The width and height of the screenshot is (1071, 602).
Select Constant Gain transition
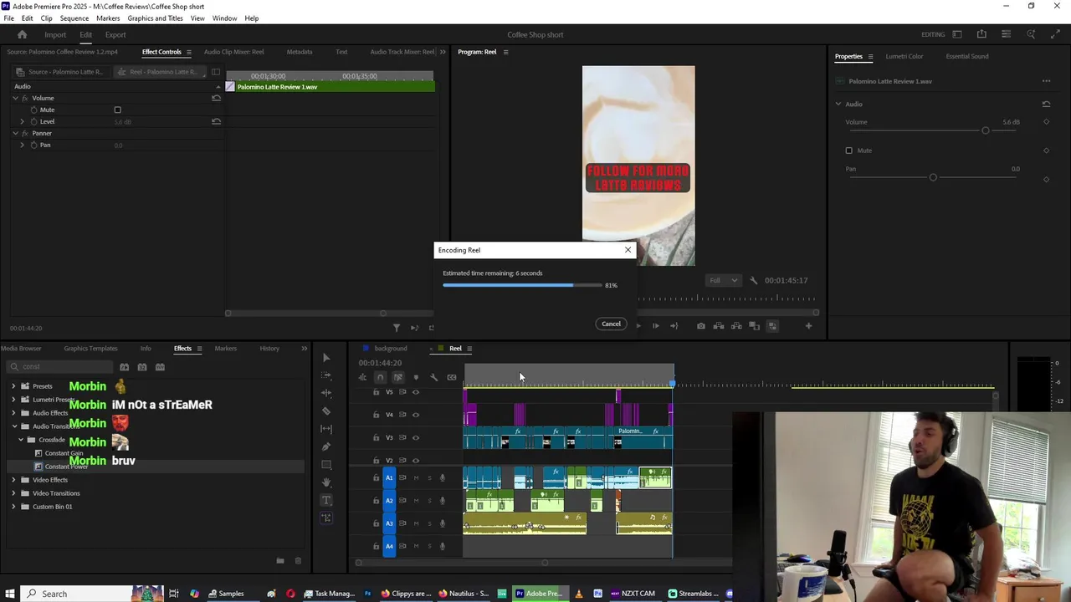(x=63, y=453)
